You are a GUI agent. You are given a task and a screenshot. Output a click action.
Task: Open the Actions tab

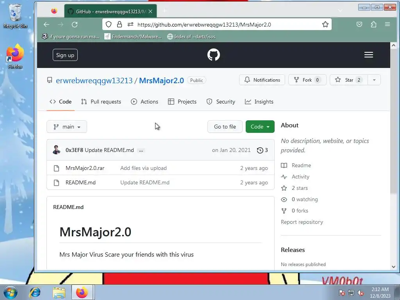tap(145, 102)
